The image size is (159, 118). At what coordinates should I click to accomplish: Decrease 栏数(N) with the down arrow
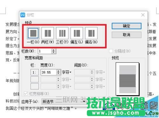[x=53, y=52]
